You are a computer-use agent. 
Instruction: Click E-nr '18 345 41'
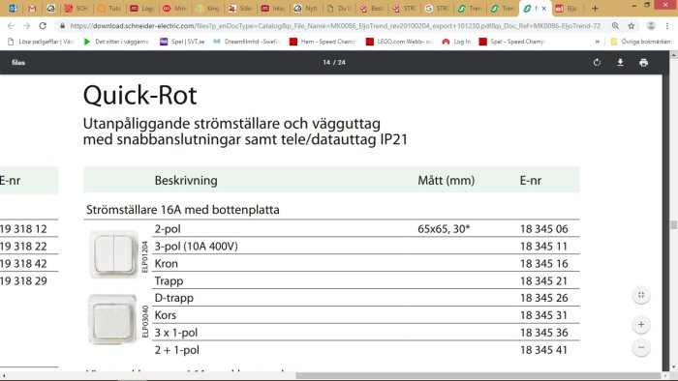click(x=543, y=350)
